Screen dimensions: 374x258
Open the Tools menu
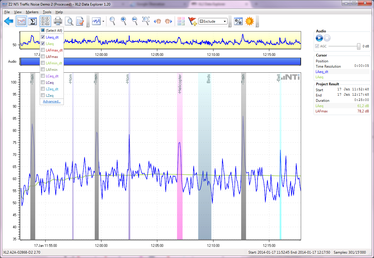47,12
